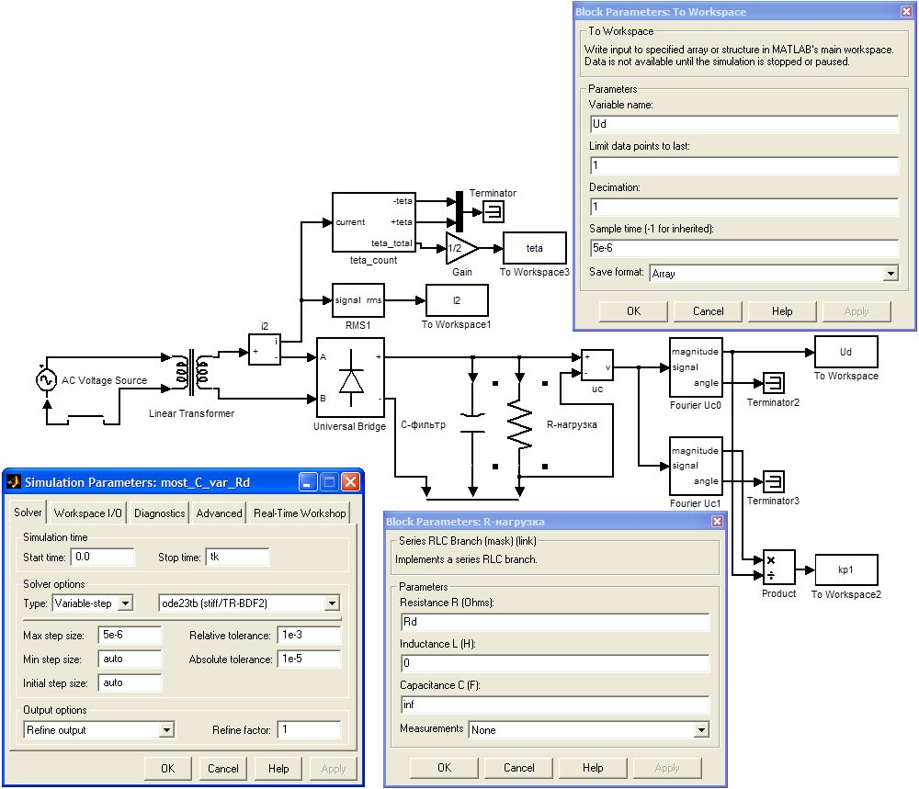Viewport: 919px width, 789px height.
Task: Click Cancel in R-нагрузка dialog
Action: (x=518, y=768)
